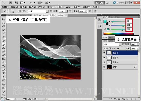Select the Eraser tool
Image resolution: width=141 pixels, height=101 pixels.
point(4,55)
